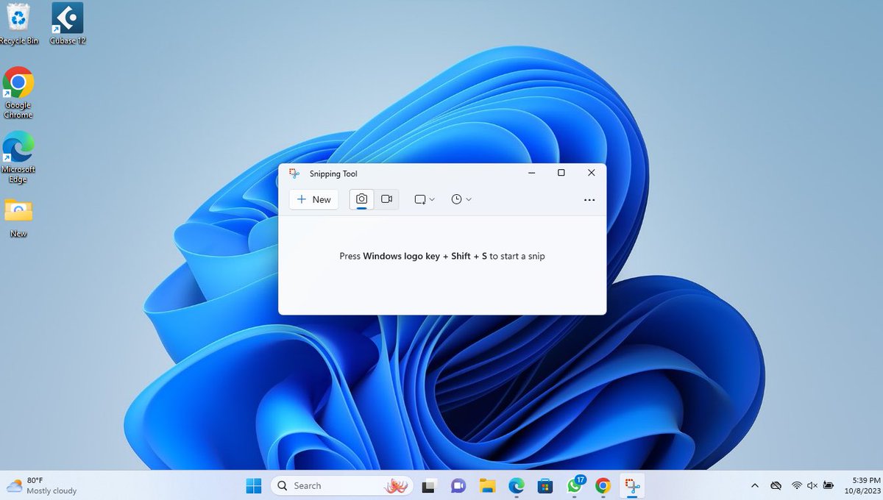Click the taskbar Search box

[341, 485]
